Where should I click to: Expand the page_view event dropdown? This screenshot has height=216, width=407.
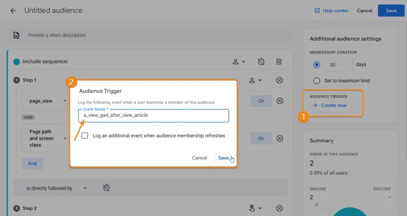coord(65,101)
